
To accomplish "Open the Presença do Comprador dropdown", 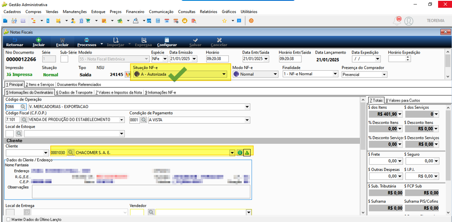I will [x=384, y=74].
